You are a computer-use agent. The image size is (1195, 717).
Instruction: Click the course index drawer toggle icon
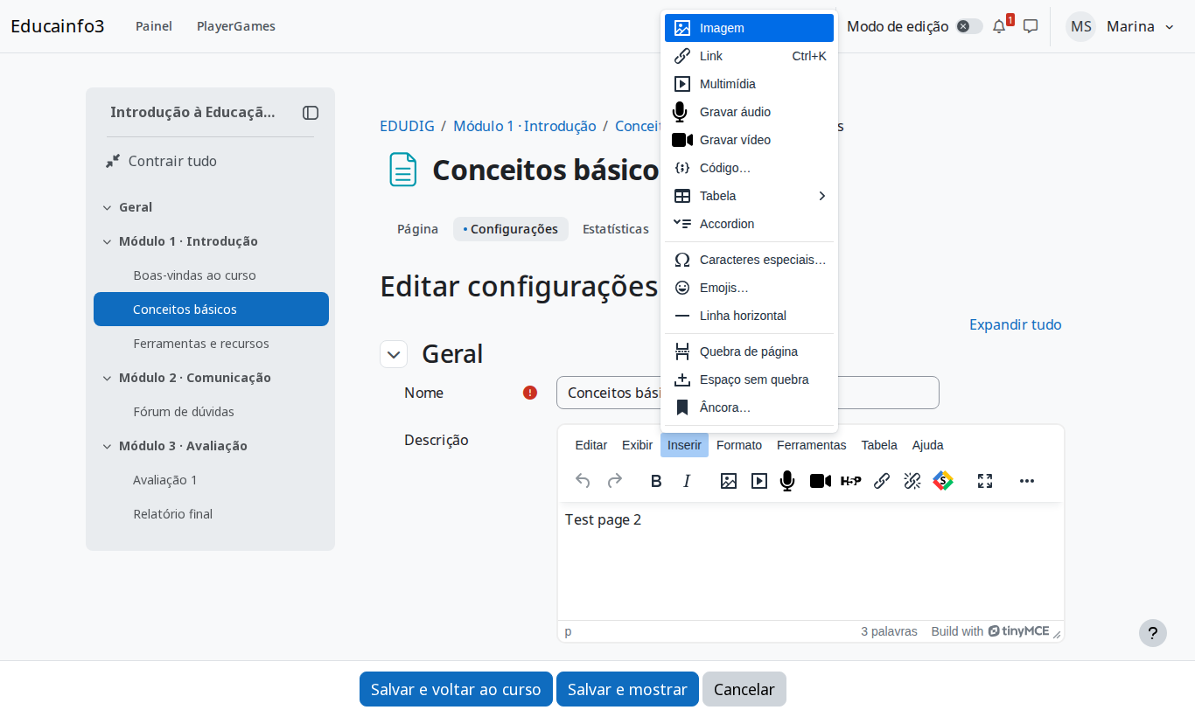[311, 113]
